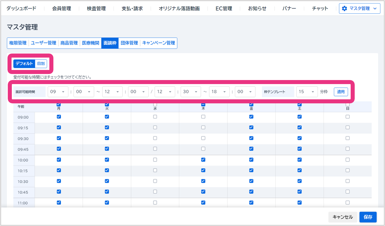Go to the EC管理 menu
The height and width of the screenshot is (226, 385).
point(224,9)
